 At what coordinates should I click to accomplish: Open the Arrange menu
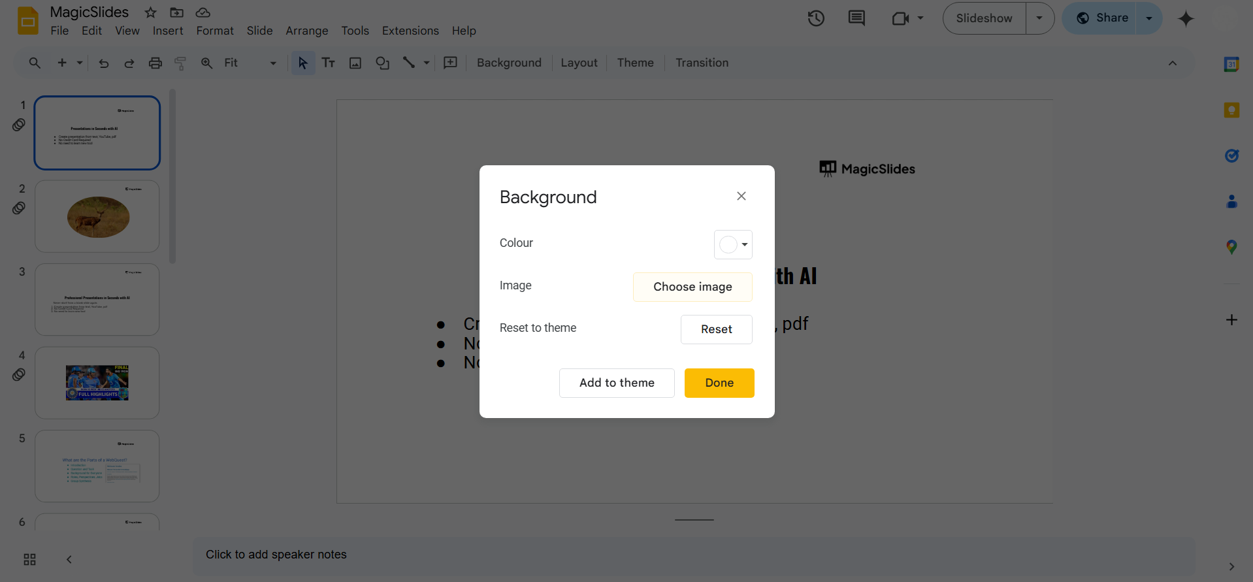[307, 31]
